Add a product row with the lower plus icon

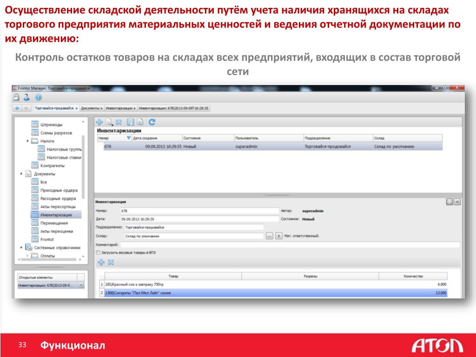[x=101, y=262]
